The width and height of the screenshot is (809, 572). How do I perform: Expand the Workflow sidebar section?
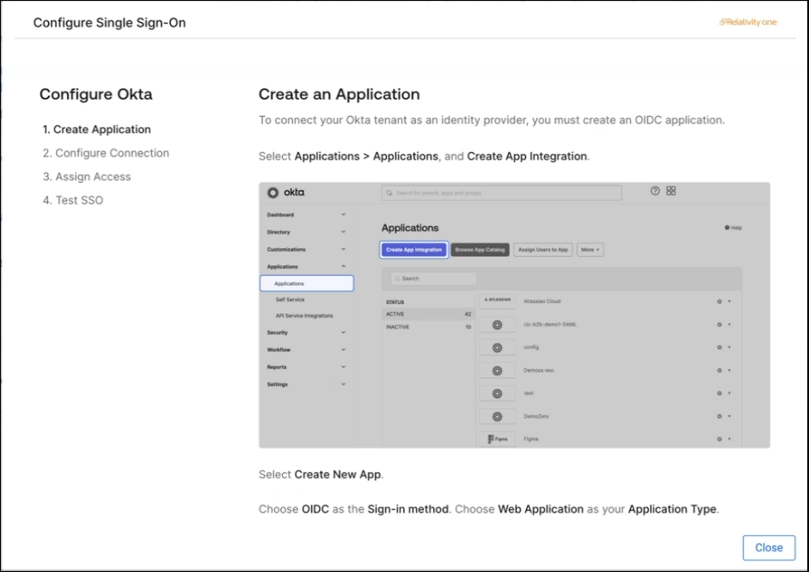pos(343,350)
